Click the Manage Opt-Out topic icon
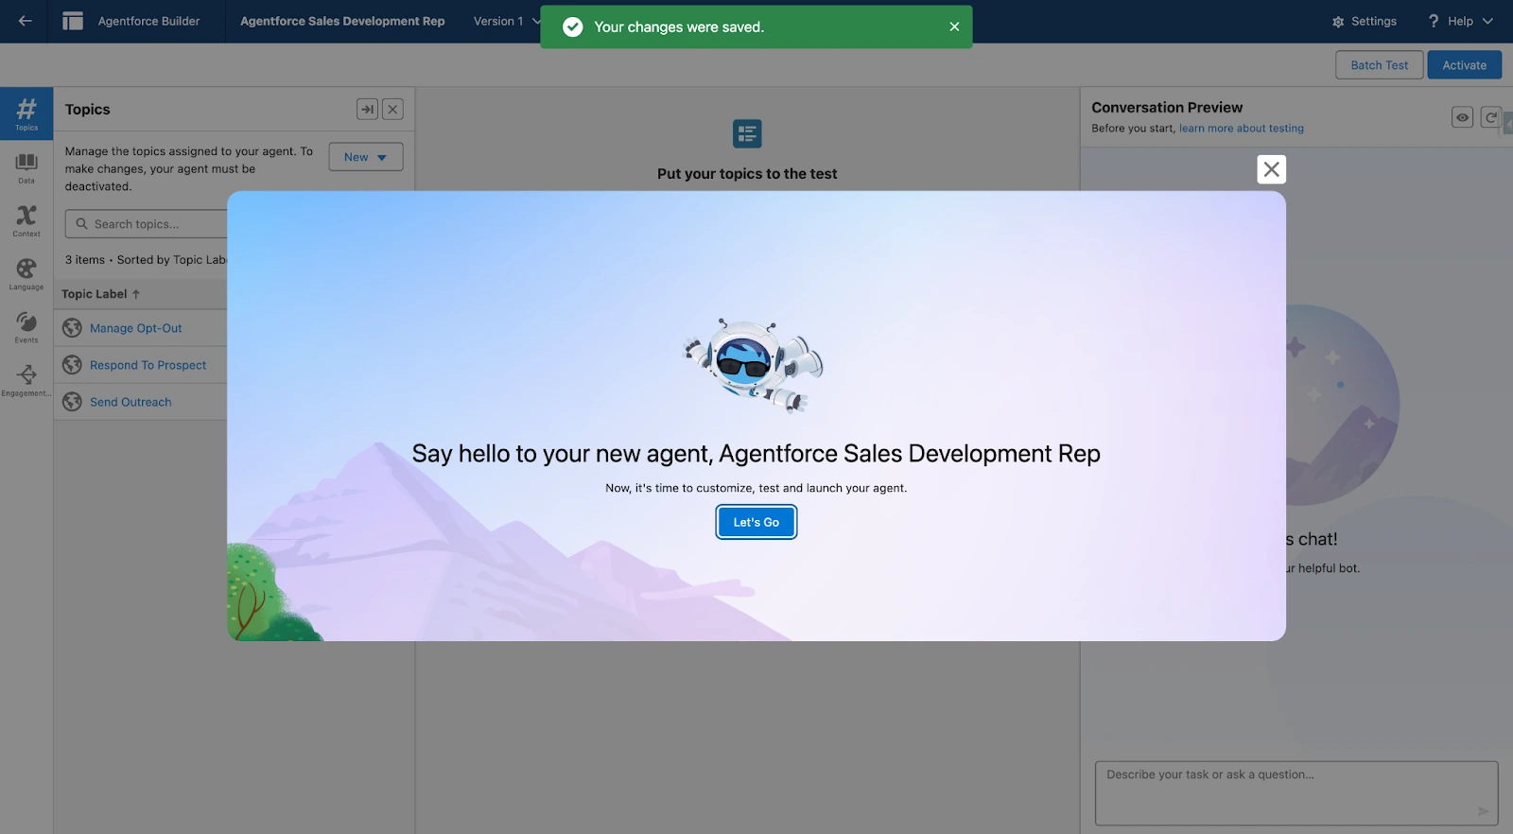This screenshot has width=1513, height=834. (x=72, y=328)
